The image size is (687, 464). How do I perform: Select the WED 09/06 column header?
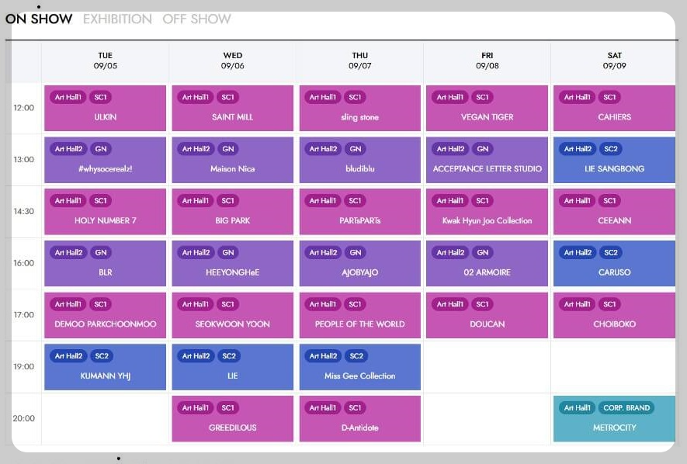[x=233, y=61]
